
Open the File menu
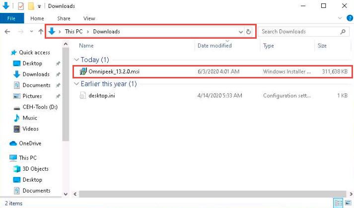coord(12,18)
